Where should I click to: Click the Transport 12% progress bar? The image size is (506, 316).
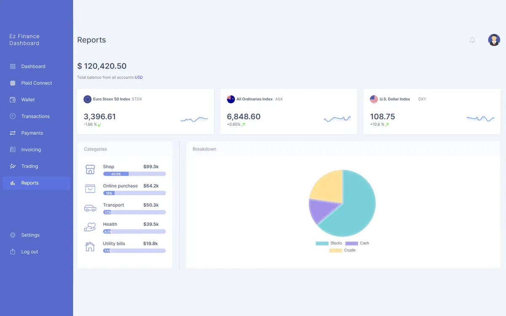135,212
